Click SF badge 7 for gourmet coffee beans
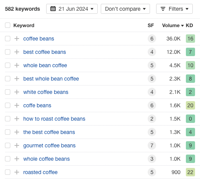The height and width of the screenshot is (179, 200). (152, 145)
